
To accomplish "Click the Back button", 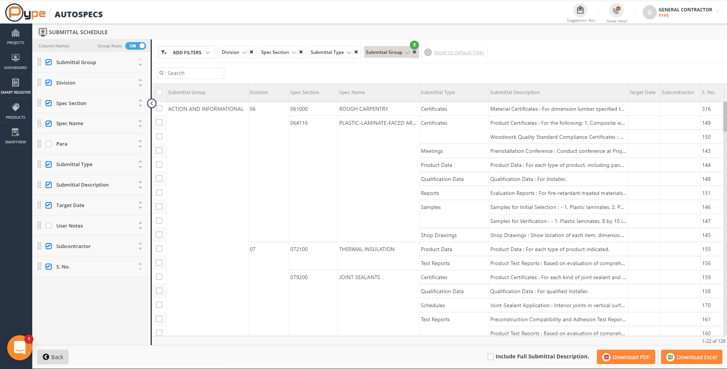I will point(53,357).
